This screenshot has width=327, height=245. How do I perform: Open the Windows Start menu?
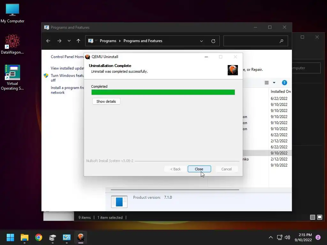10,237
